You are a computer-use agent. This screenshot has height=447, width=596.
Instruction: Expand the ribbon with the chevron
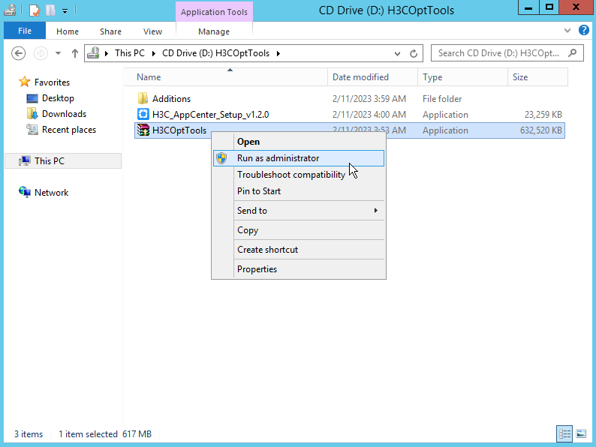click(567, 31)
